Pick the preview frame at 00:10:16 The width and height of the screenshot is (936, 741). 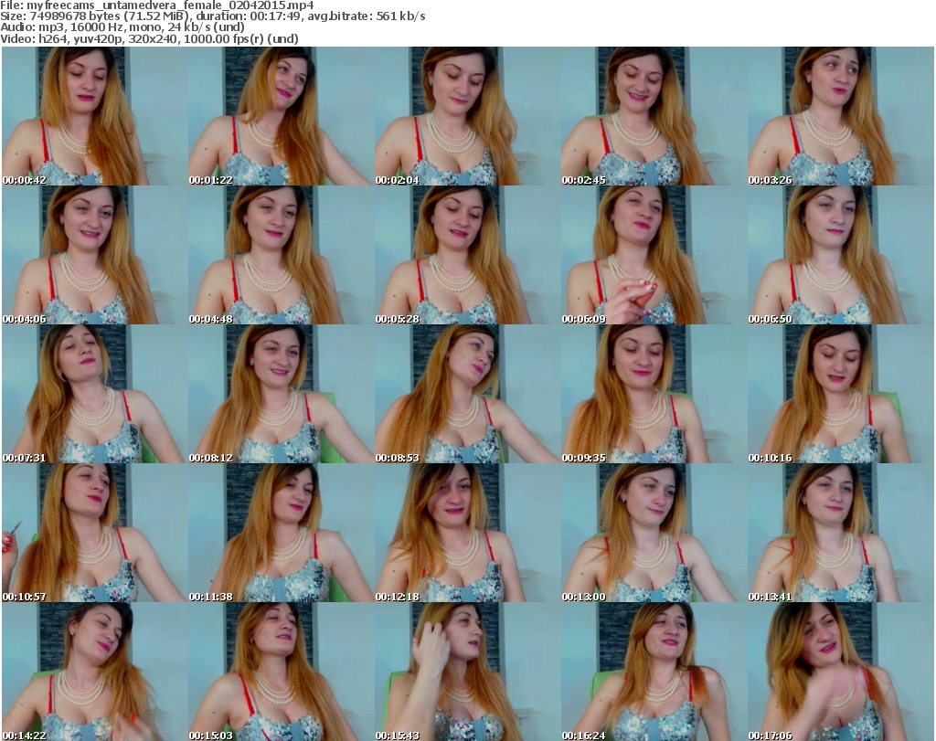tap(841, 395)
